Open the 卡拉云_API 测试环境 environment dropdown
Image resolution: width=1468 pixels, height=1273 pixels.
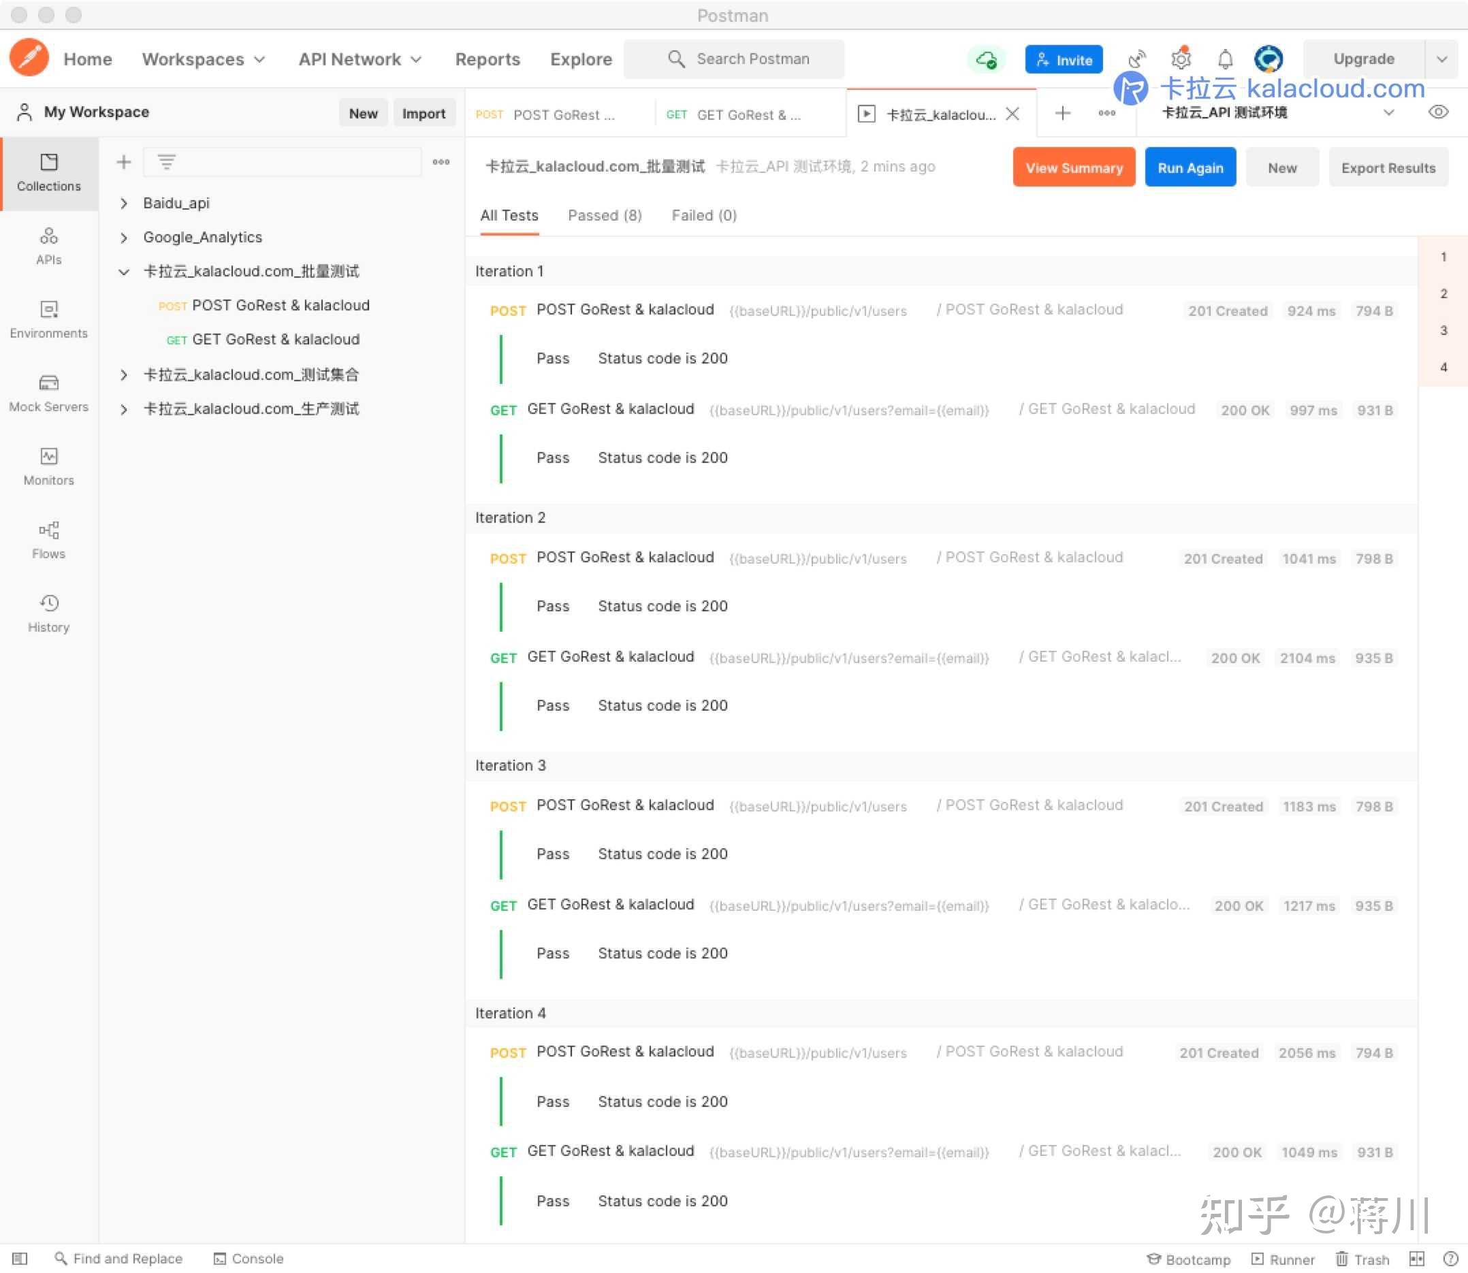point(1389,112)
